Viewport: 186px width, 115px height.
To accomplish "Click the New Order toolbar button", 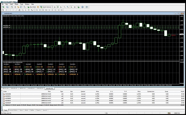I will tap(32, 7).
